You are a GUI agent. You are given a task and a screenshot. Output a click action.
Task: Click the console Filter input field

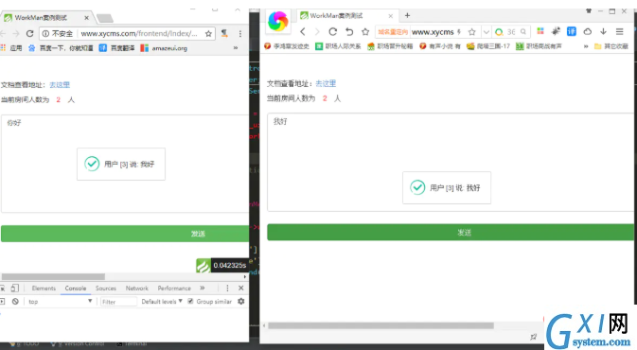[x=118, y=302]
